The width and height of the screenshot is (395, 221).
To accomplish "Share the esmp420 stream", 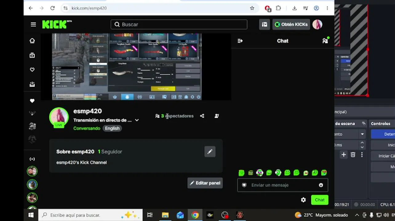I will point(202,116).
